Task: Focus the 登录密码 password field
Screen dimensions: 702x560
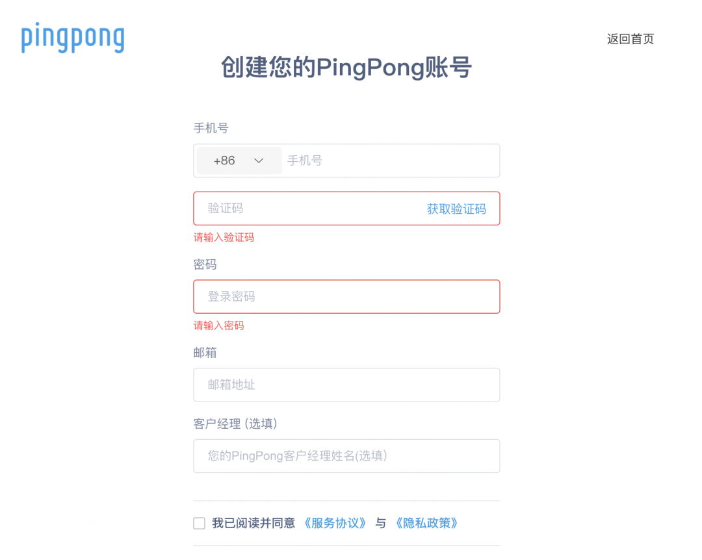Action: pos(346,297)
